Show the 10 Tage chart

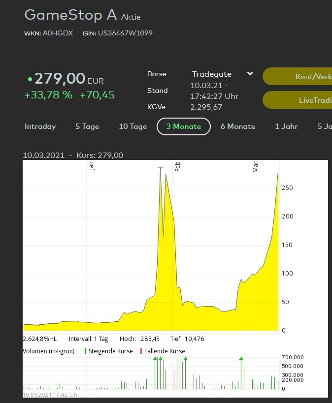pos(133,126)
